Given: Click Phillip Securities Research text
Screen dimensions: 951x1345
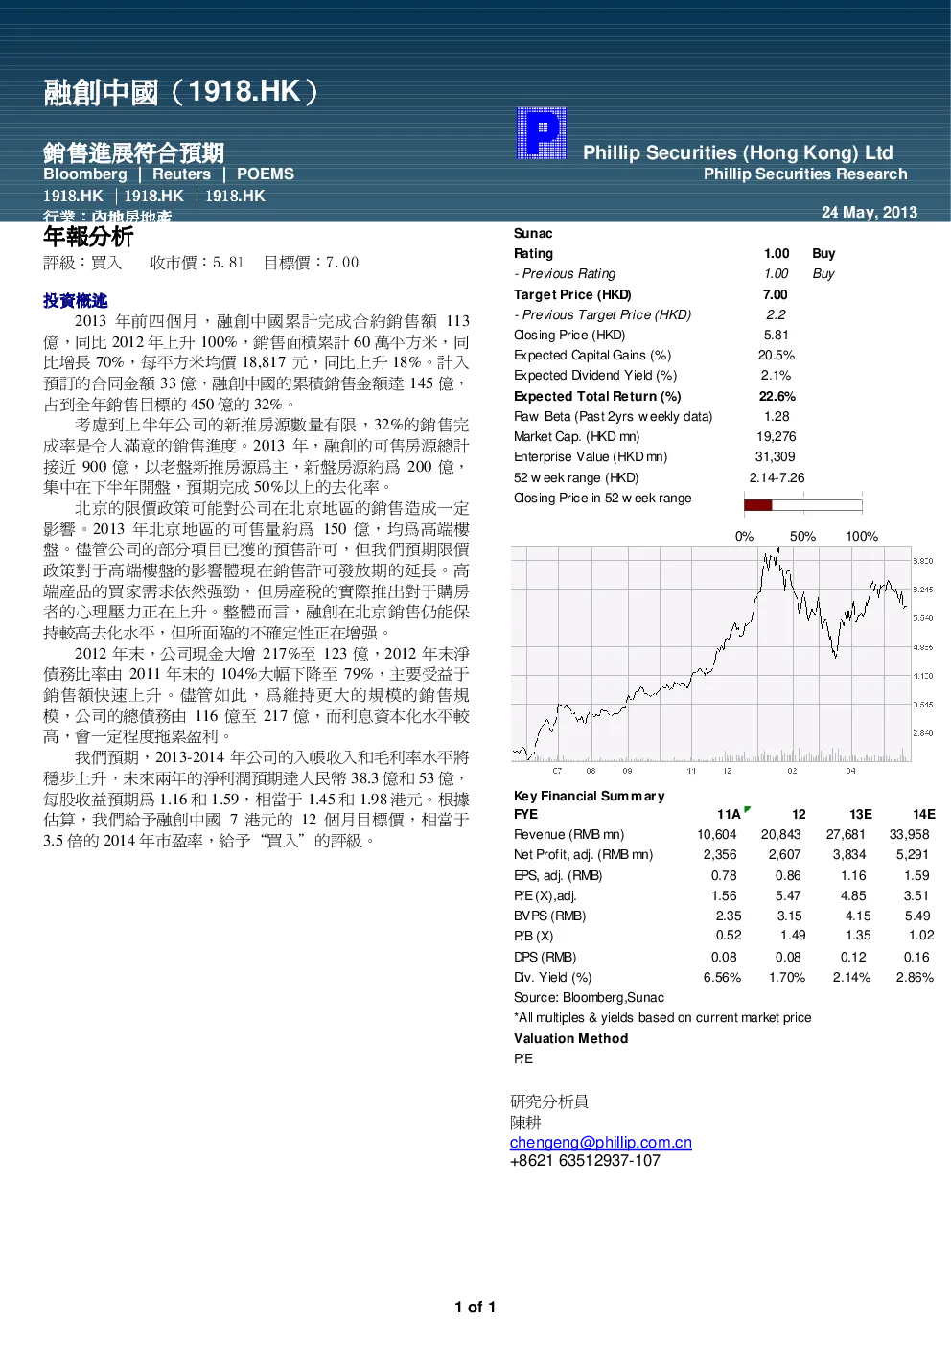Looking at the screenshot, I should point(805,174).
